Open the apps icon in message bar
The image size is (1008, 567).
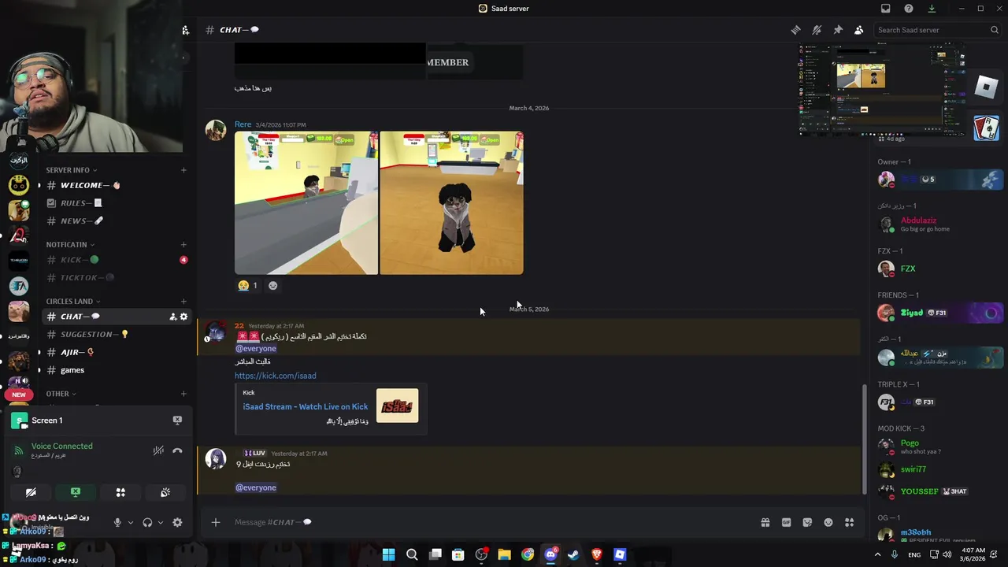coord(849,522)
